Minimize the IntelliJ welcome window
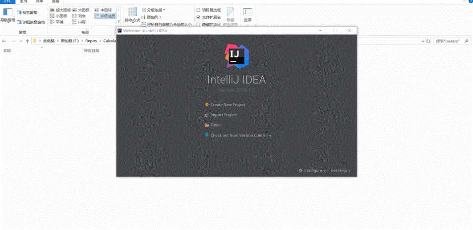The height and width of the screenshot is (230, 473). [321, 30]
